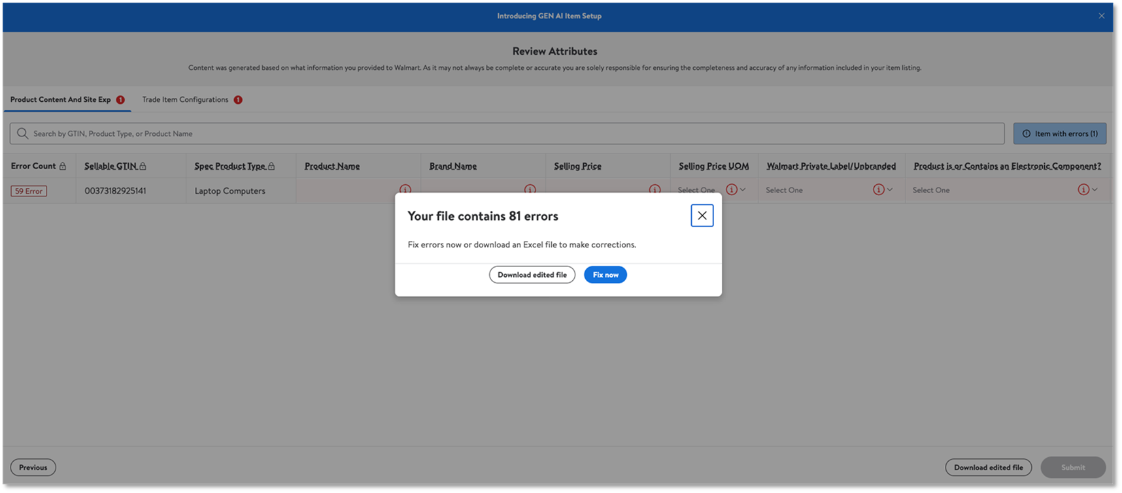Click Download edited file in the dialog

[x=532, y=275]
